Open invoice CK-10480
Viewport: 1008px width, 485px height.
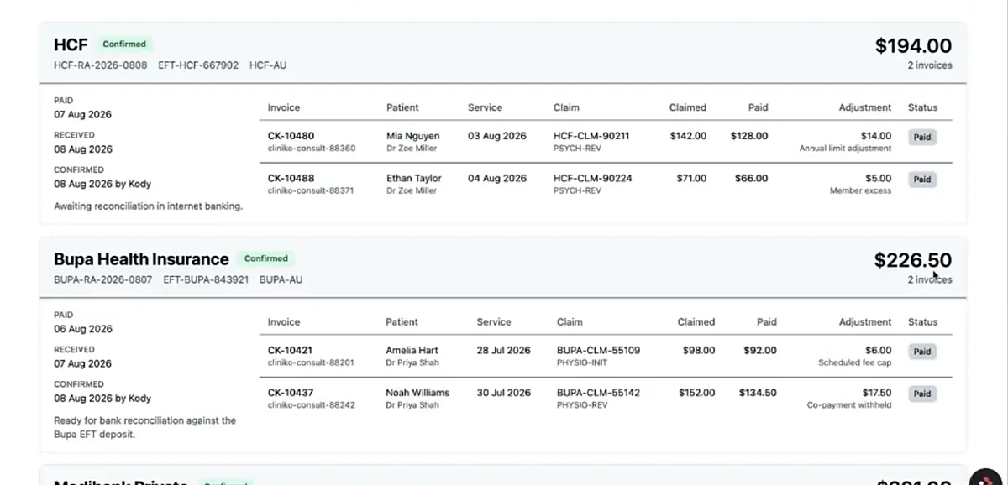pos(291,136)
